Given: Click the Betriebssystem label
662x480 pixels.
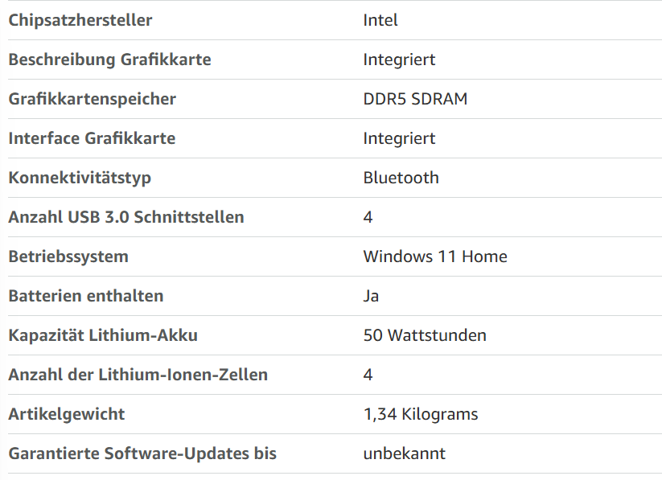Looking at the screenshot, I should point(68,257).
